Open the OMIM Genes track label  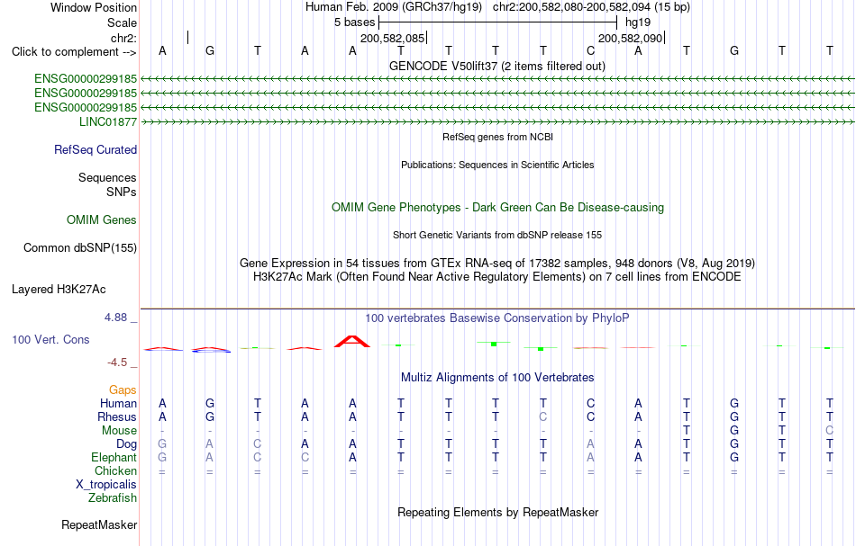tap(102, 220)
